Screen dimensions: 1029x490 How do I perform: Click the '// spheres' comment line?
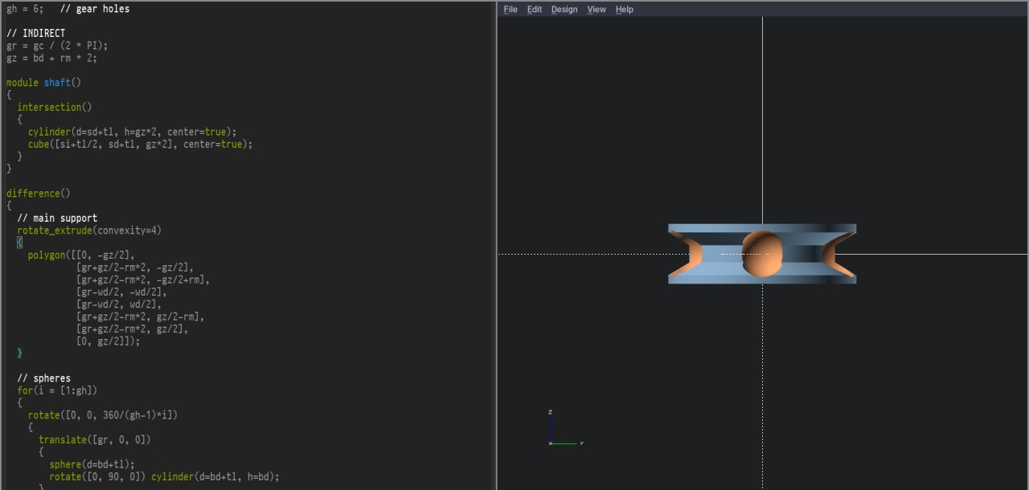[x=44, y=378]
